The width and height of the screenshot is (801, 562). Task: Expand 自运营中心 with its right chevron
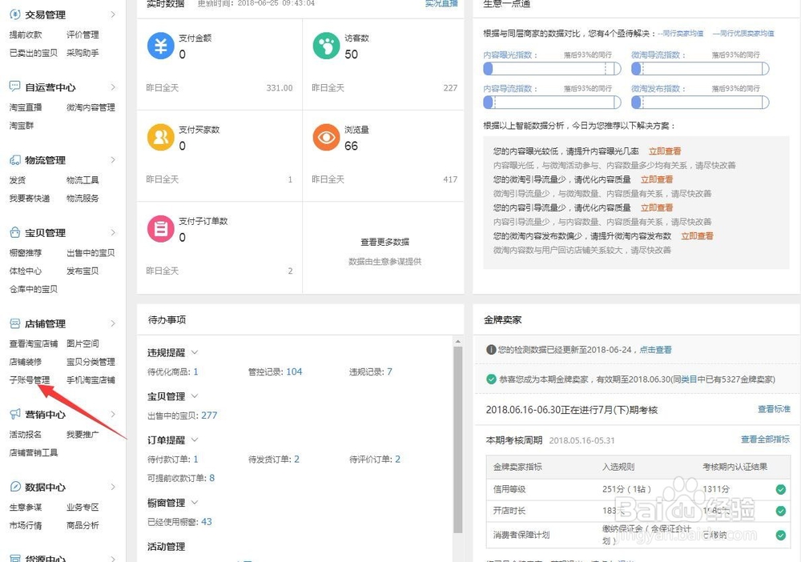[113, 87]
